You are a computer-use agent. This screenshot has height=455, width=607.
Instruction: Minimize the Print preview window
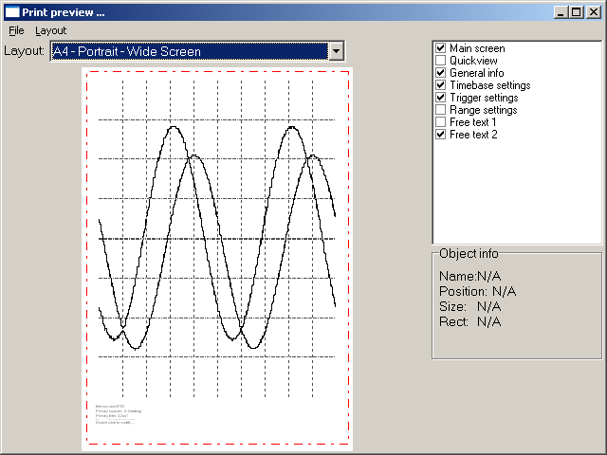pyautogui.click(x=561, y=11)
